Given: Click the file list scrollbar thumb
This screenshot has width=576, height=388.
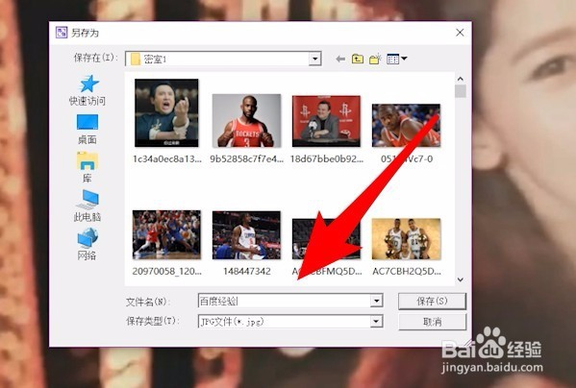Looking at the screenshot, I should [461, 91].
